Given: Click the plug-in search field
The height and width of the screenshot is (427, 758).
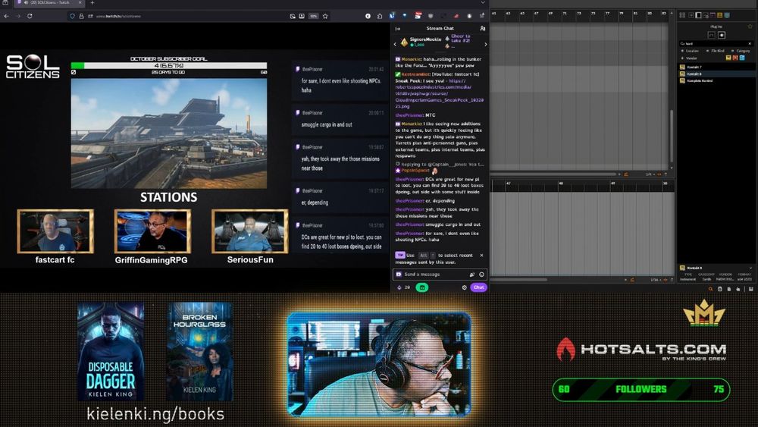Looking at the screenshot, I should click(x=716, y=43).
